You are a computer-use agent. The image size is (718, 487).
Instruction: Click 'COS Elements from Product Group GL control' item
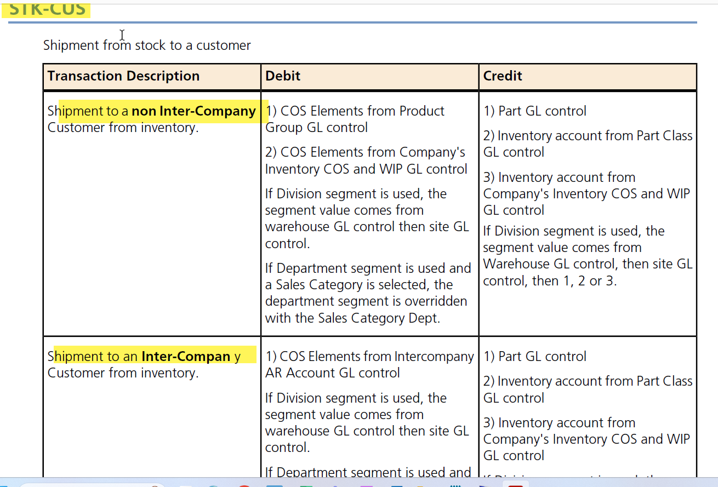pyautogui.click(x=355, y=119)
